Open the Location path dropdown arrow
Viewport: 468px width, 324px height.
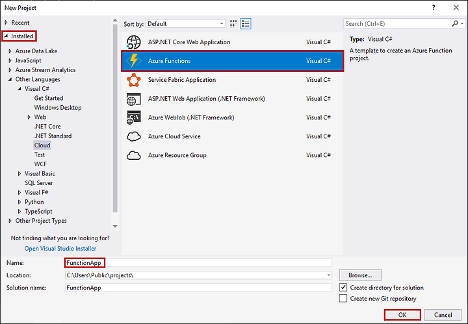328,275
